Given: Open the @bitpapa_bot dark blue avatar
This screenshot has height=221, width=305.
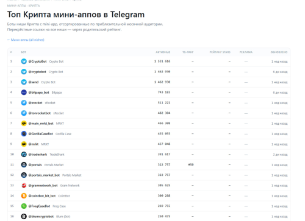Looking at the screenshot, I should tap(24, 93).
